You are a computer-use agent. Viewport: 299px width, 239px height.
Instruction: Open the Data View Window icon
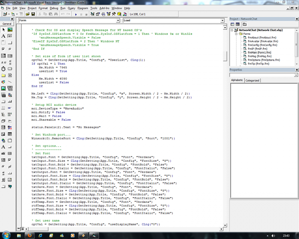[x=119, y=14]
